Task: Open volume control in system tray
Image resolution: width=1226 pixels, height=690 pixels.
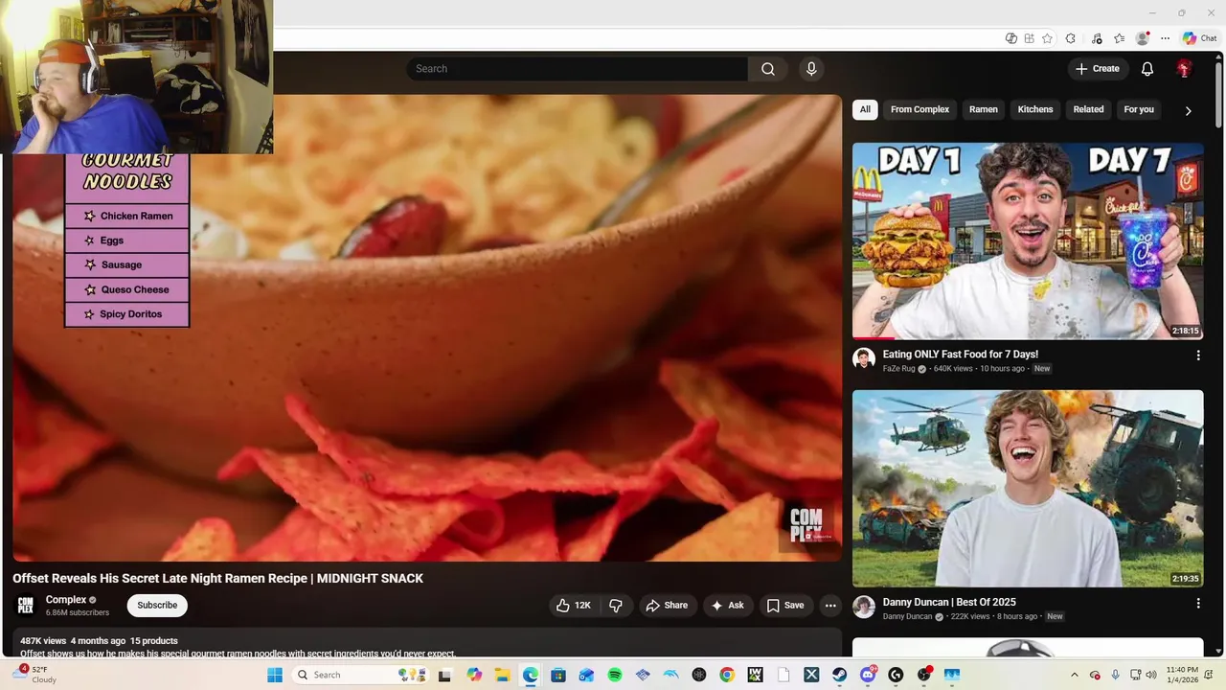Action: coord(1151,675)
